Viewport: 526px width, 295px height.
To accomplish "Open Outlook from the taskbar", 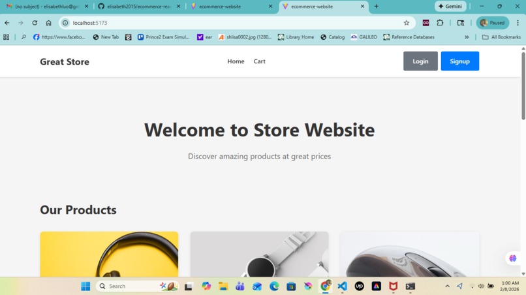I will (x=257, y=287).
